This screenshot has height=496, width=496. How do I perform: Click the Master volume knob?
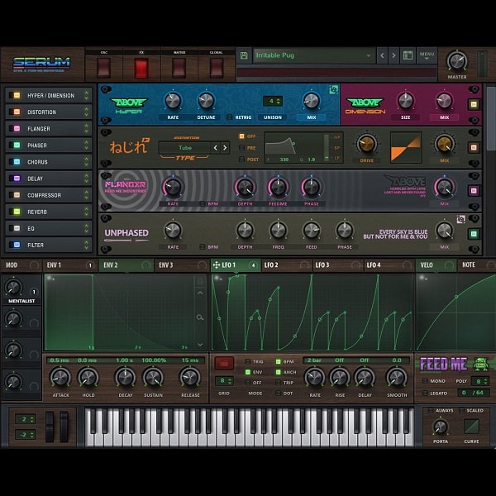457,62
